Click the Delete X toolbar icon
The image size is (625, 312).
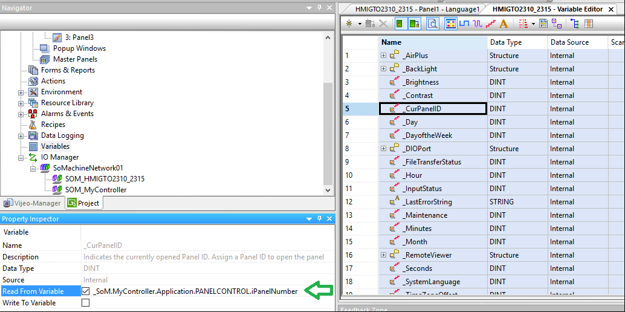coord(383,24)
